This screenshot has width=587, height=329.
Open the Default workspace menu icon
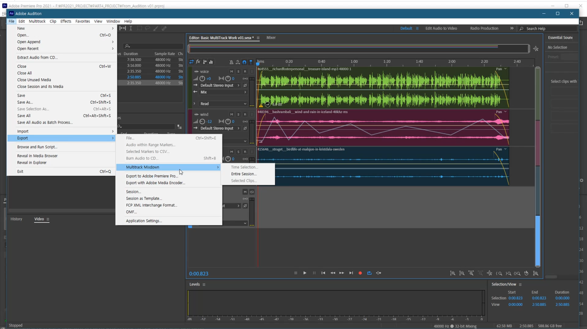[x=417, y=28]
